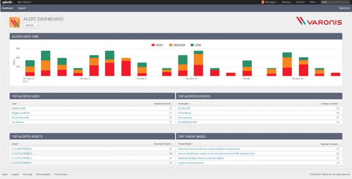Open asset C: (L211N-PROBE1)

pos(22,154)
